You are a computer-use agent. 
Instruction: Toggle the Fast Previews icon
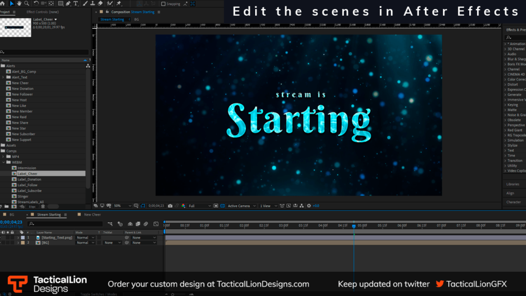click(288, 206)
